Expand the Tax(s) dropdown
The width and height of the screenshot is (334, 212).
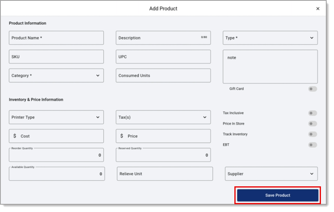point(163,117)
